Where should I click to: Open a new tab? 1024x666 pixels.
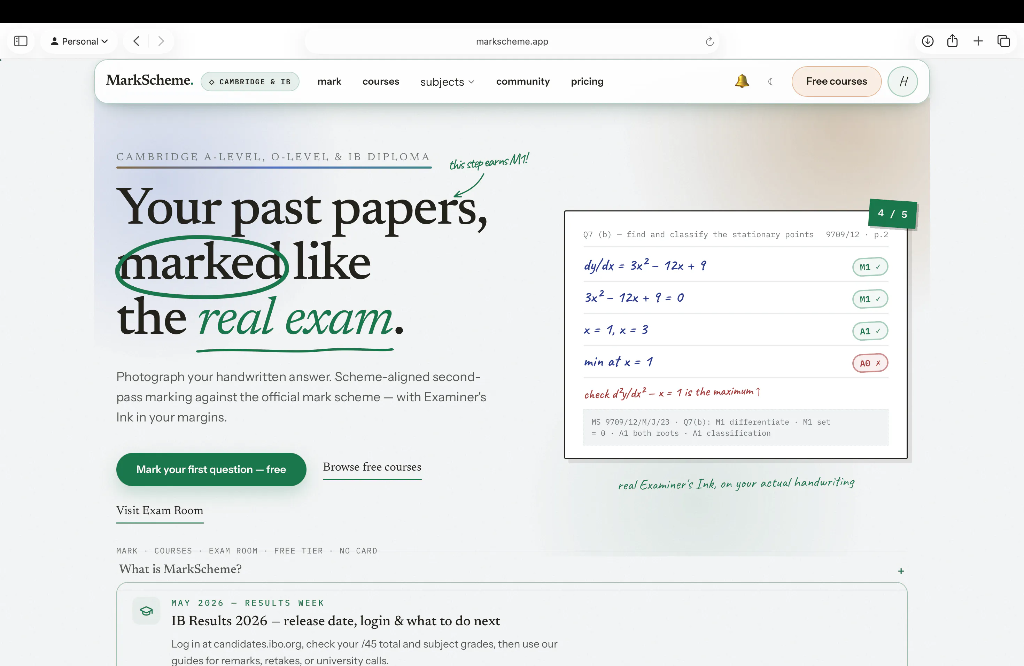click(978, 41)
